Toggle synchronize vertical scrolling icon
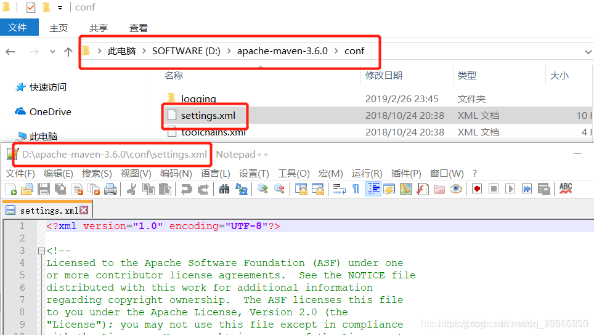 pyautogui.click(x=301, y=189)
